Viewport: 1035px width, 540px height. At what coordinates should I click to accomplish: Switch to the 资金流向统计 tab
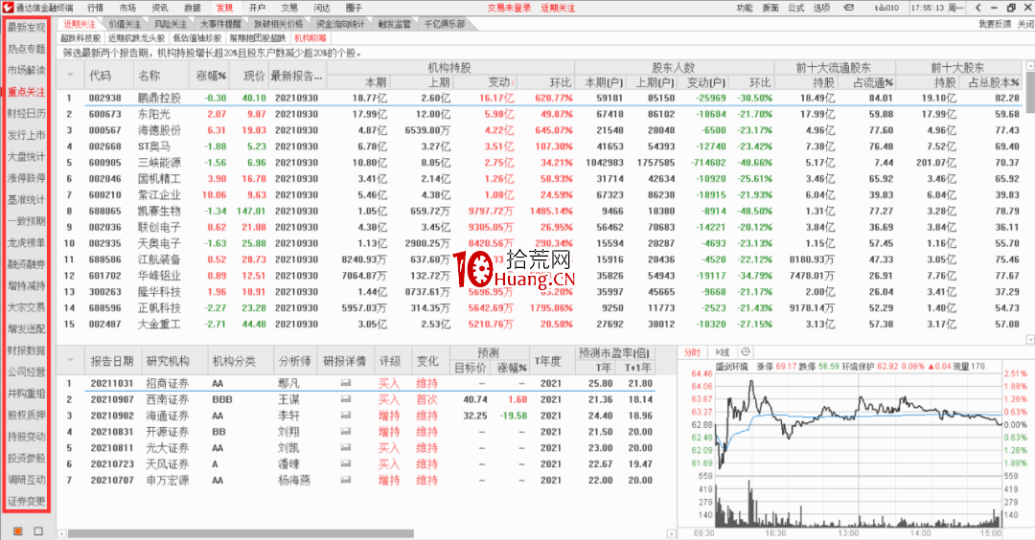(340, 24)
